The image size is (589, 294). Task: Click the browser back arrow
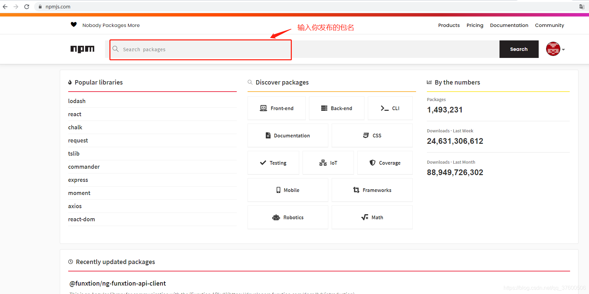pyautogui.click(x=5, y=7)
